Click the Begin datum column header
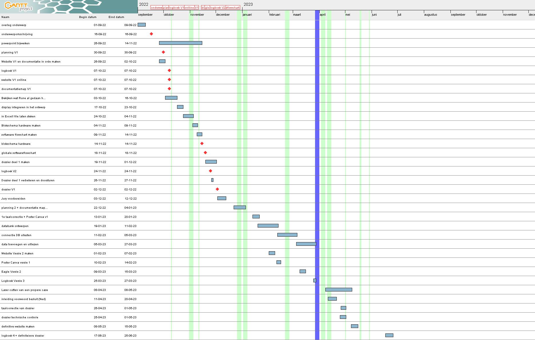This screenshot has width=535, height=340. point(88,17)
